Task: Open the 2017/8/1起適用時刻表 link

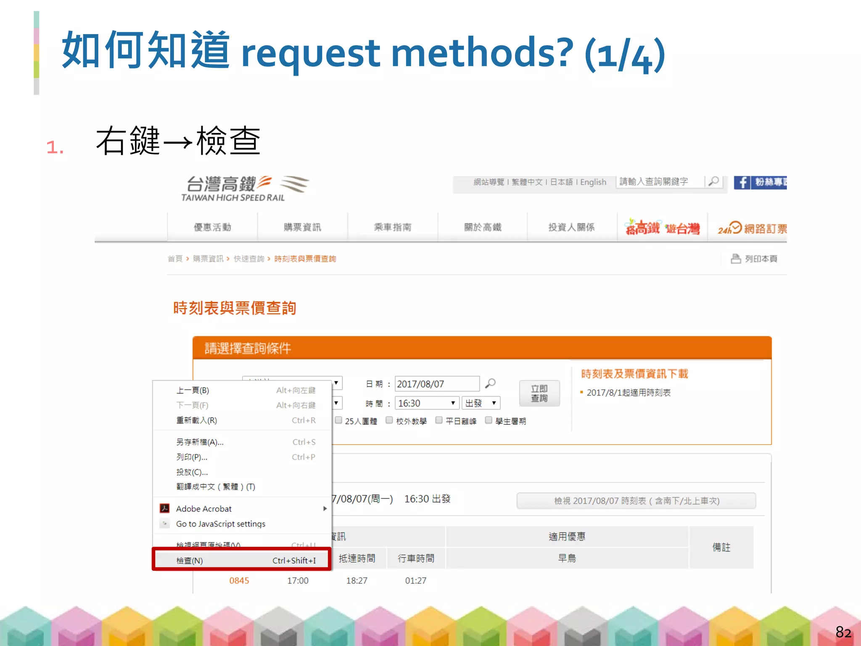Action: [629, 392]
